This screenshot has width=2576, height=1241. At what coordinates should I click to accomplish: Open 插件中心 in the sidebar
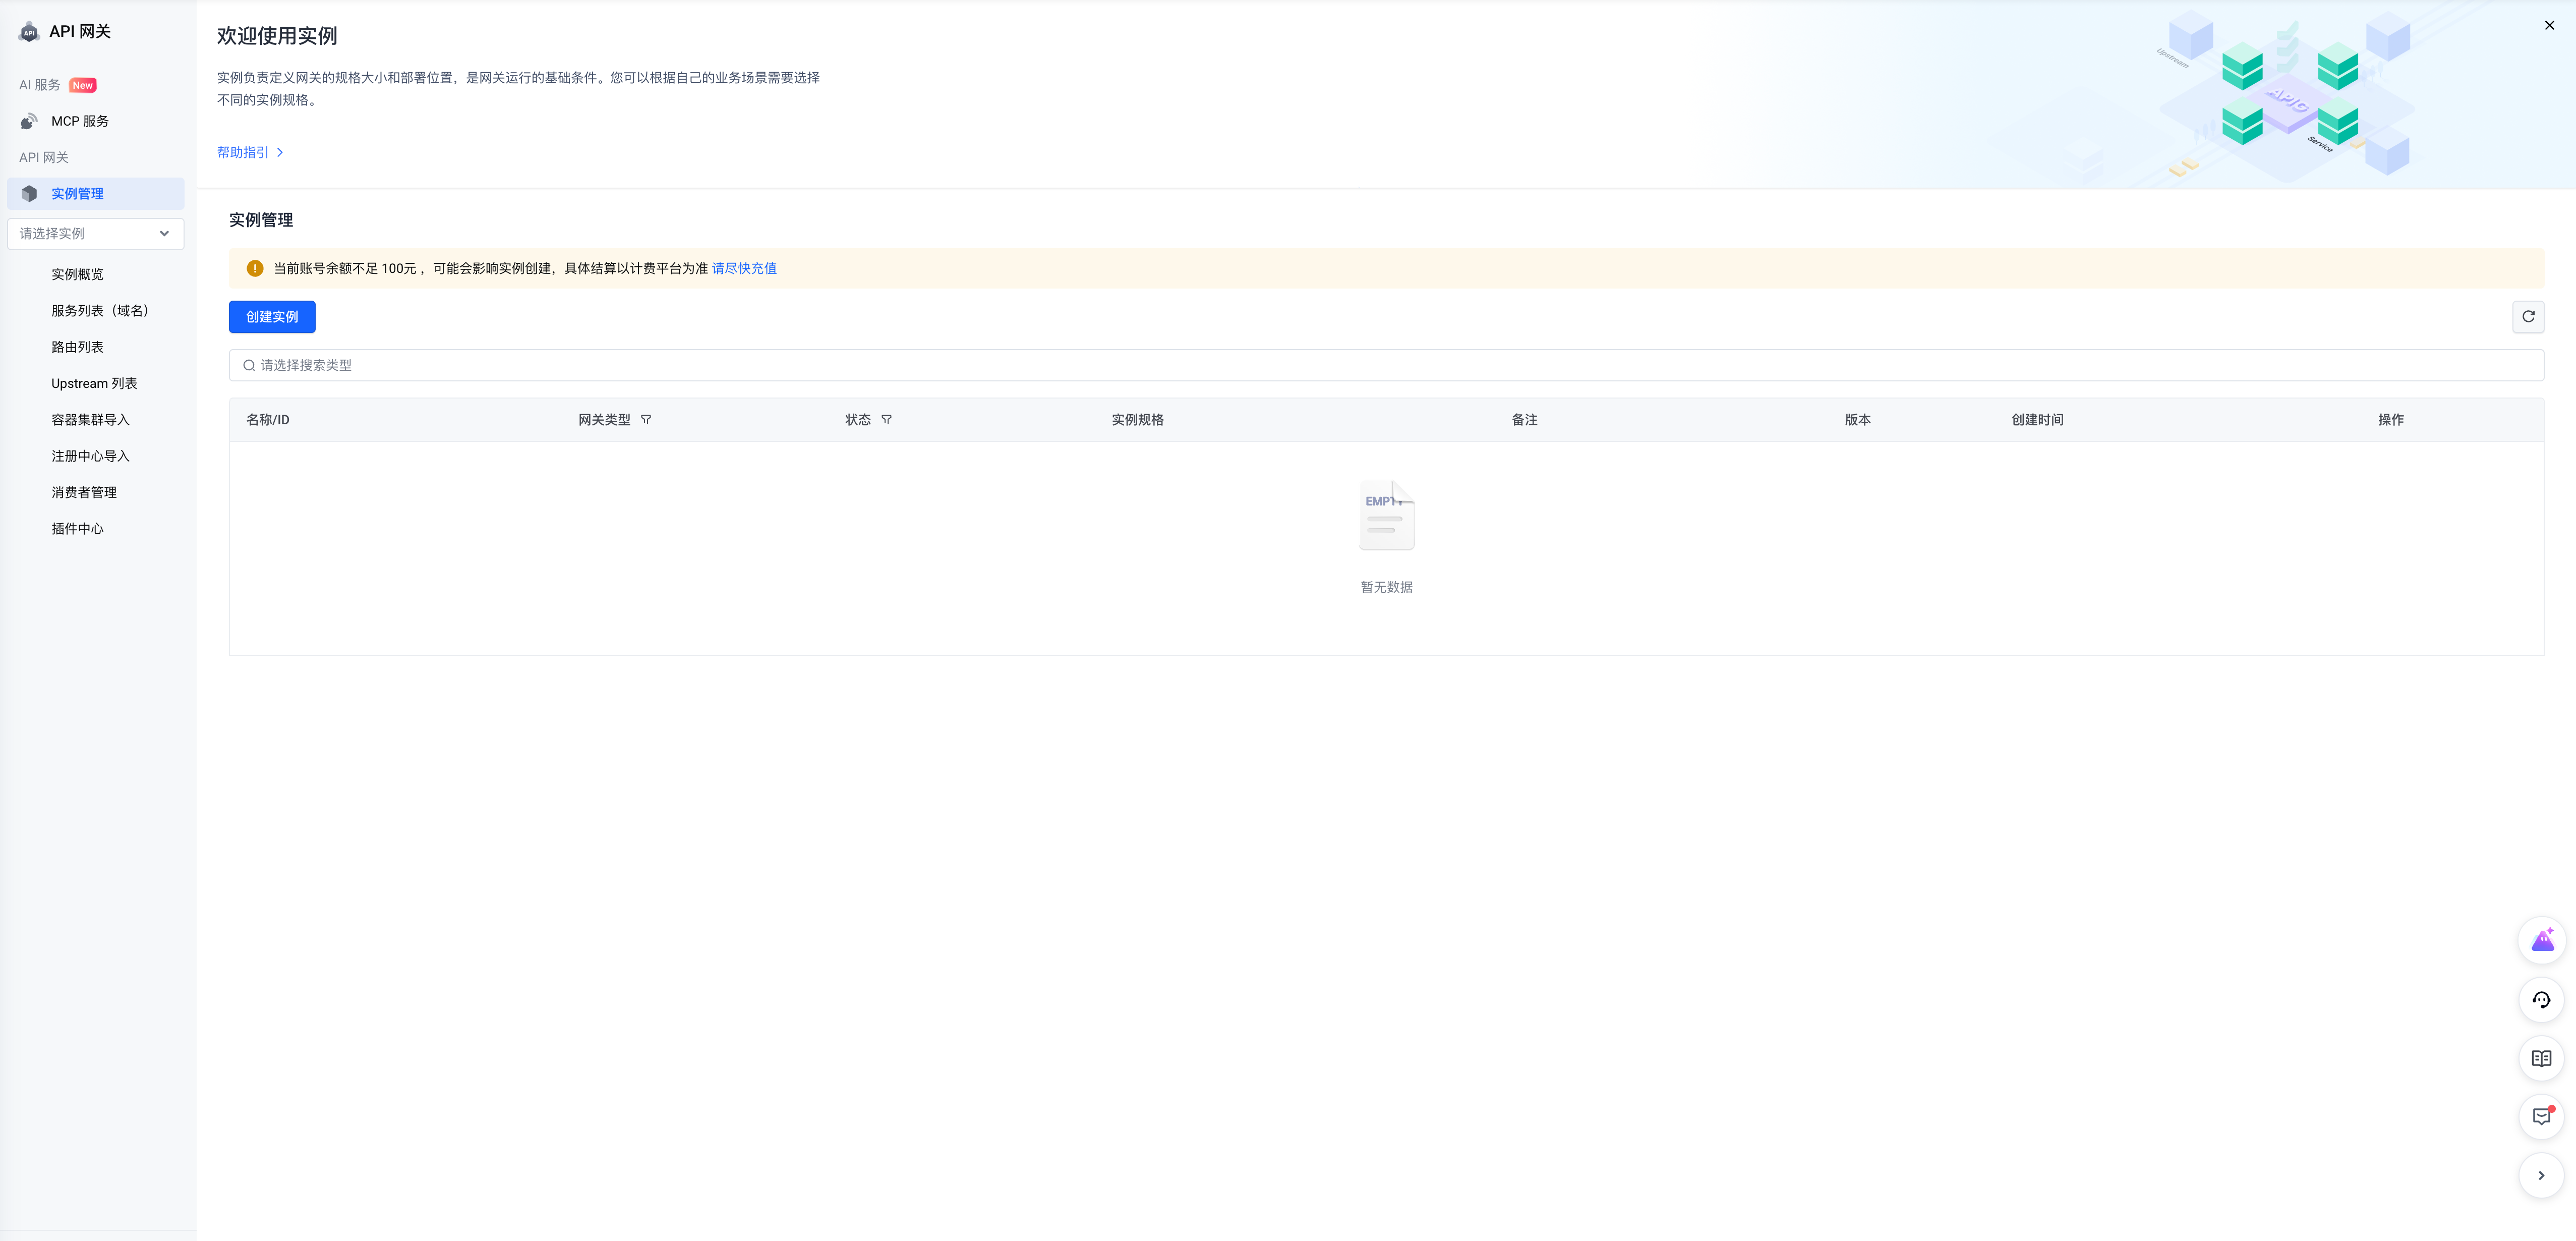(77, 529)
